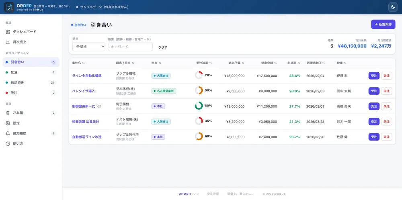The width and height of the screenshot is (402, 200).
Task: Click the ごみ箱 count badge 2
Action: click(x=53, y=113)
